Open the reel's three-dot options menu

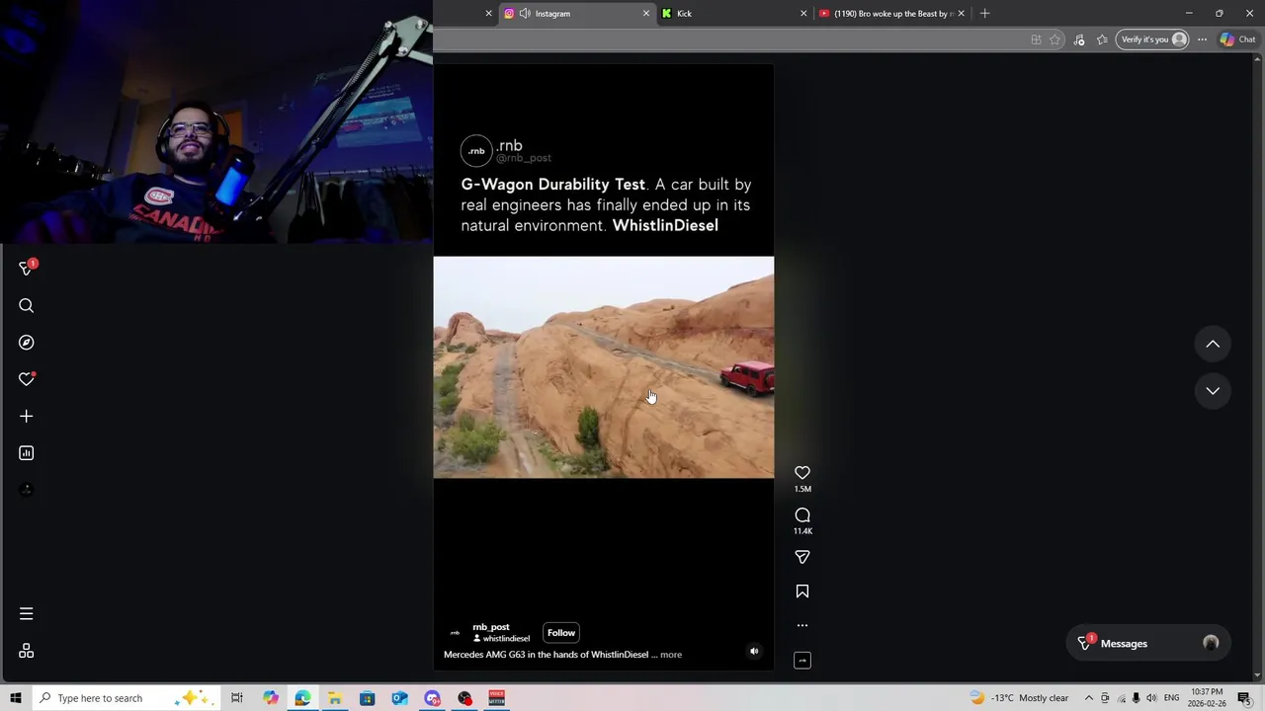click(802, 625)
